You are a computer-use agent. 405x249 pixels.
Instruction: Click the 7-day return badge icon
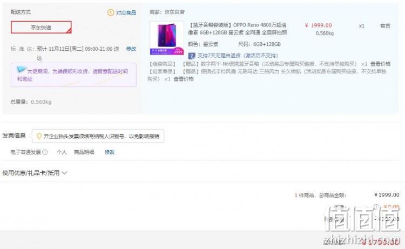pyautogui.click(x=192, y=56)
